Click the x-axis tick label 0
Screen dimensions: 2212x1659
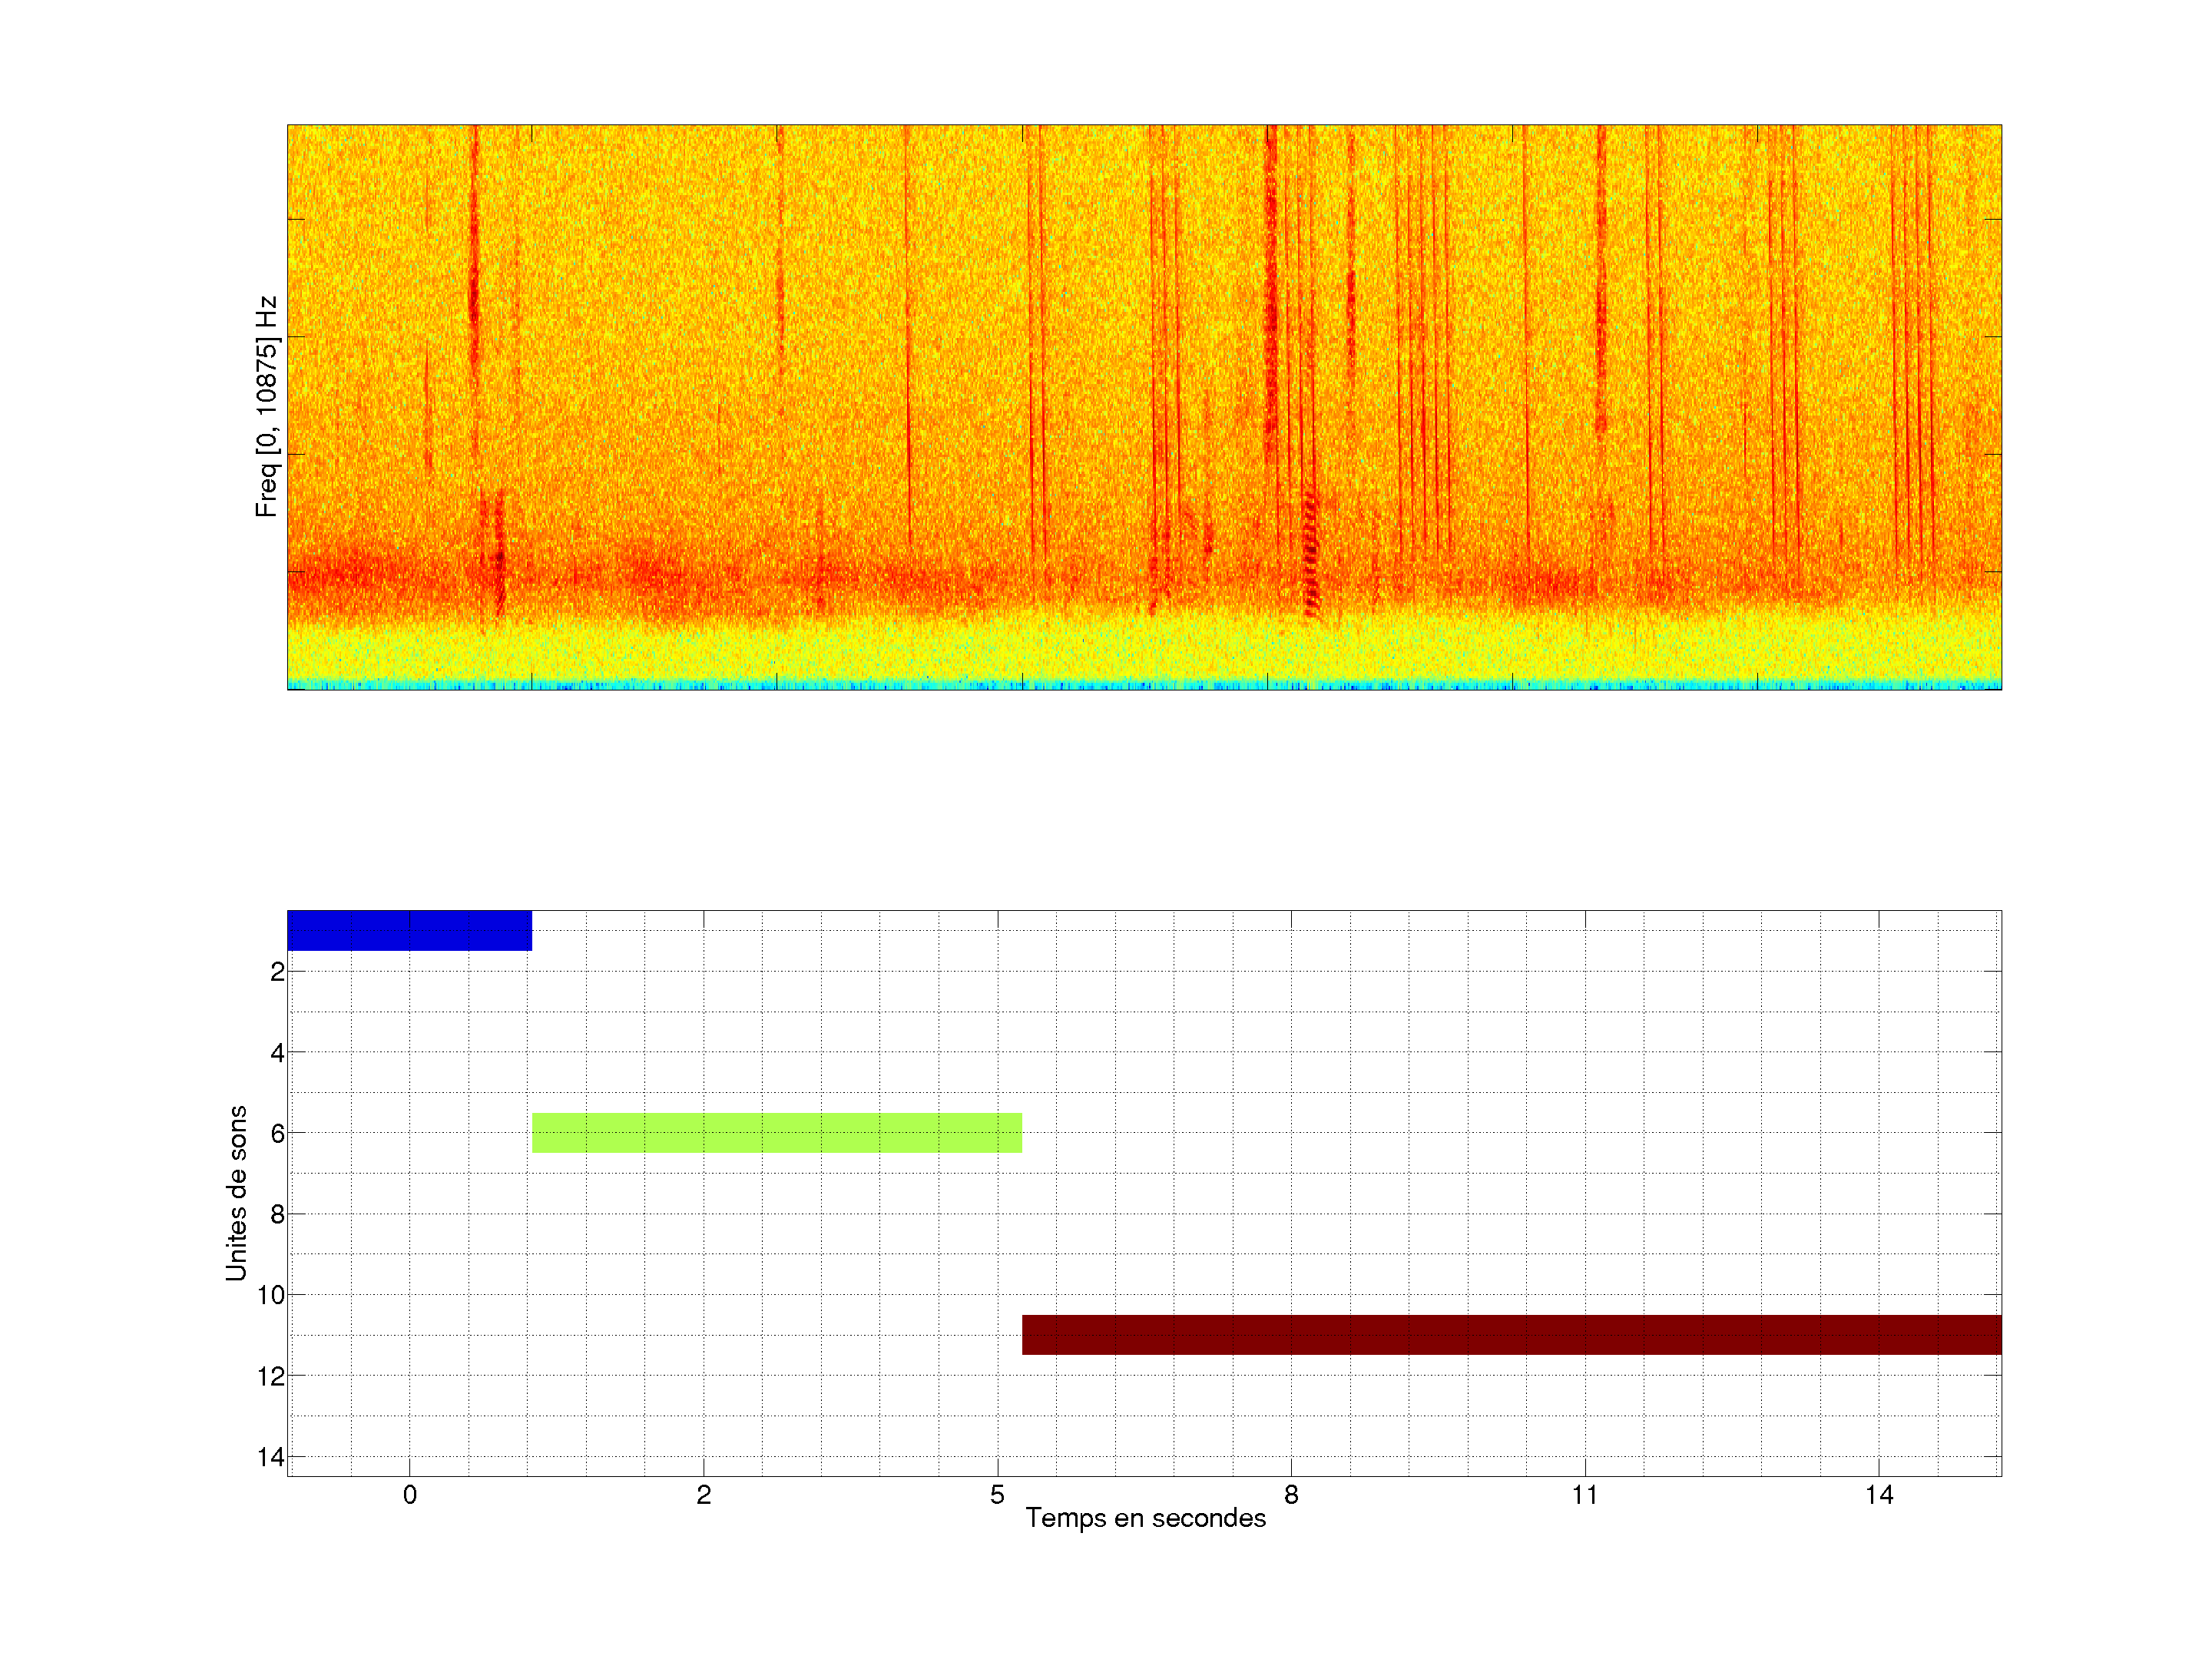(x=409, y=1495)
